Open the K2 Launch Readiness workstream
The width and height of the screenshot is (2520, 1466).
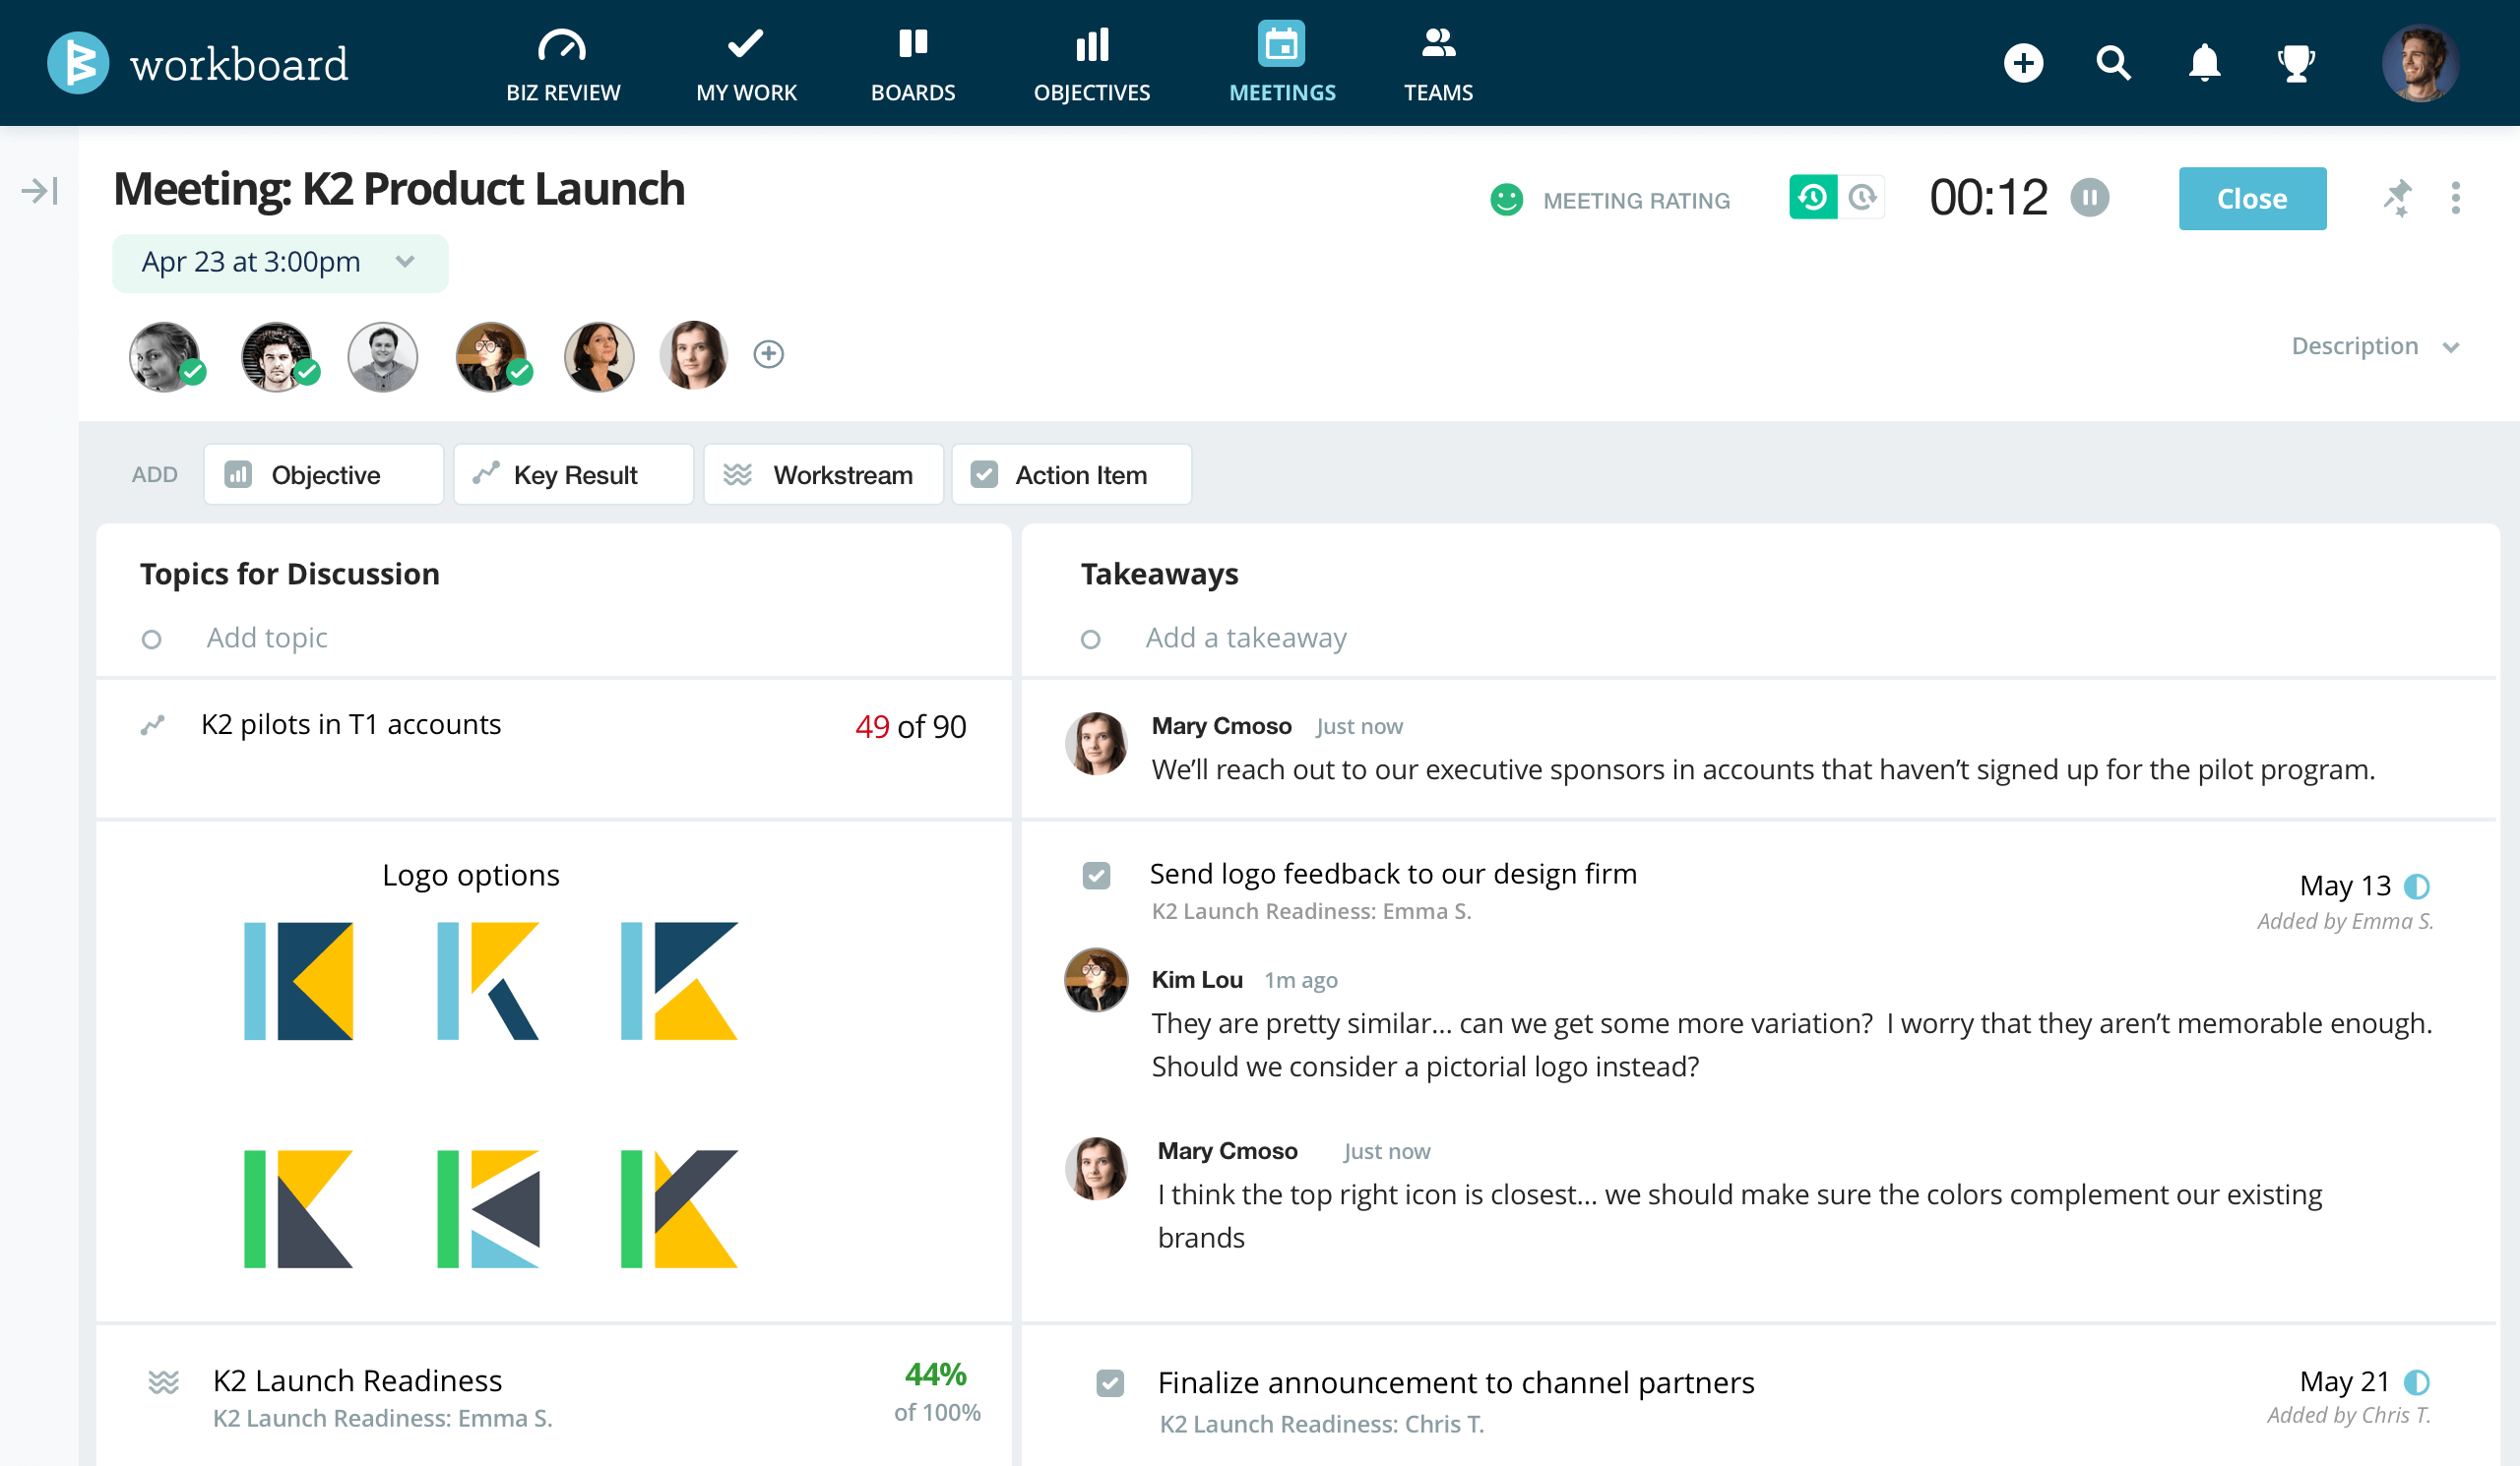click(357, 1380)
